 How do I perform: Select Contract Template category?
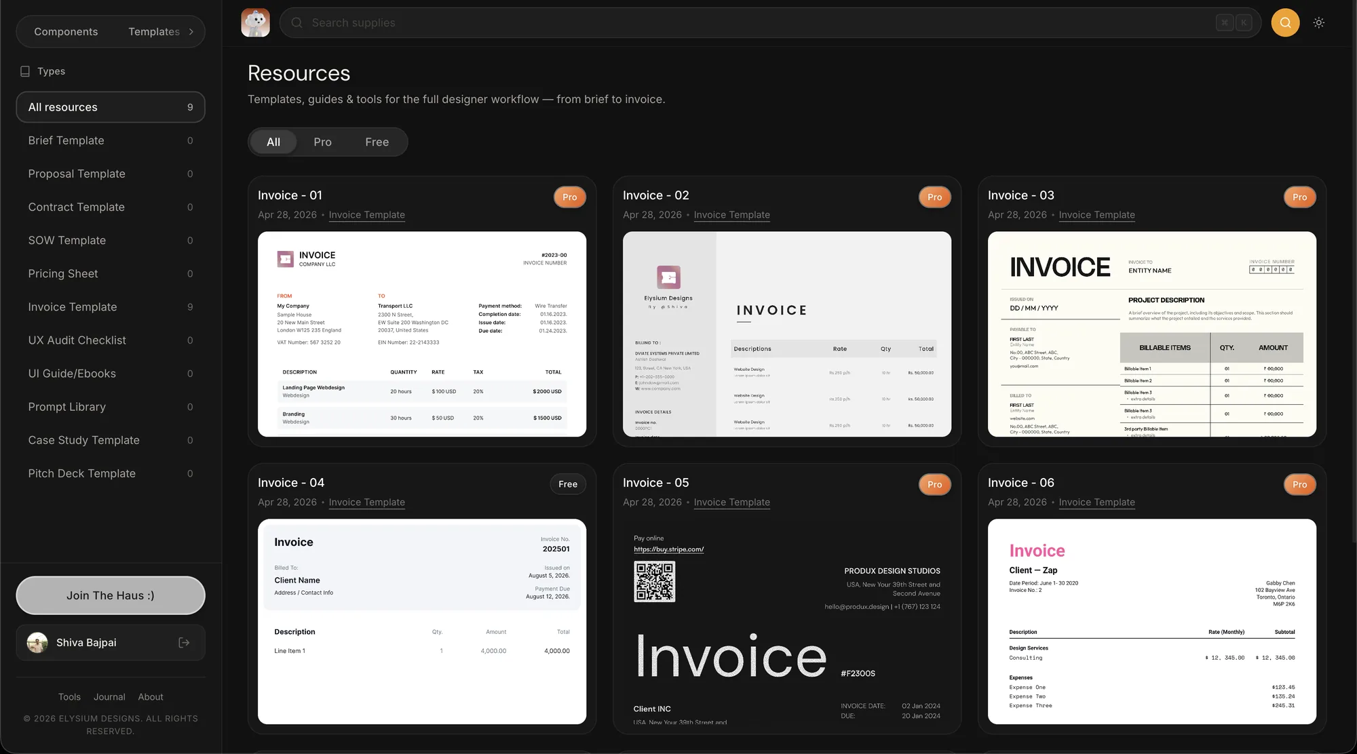[x=111, y=207]
